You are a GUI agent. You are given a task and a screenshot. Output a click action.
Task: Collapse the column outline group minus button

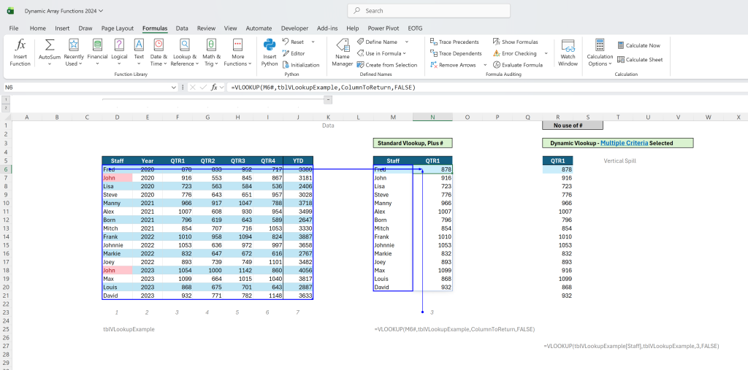tap(328, 100)
